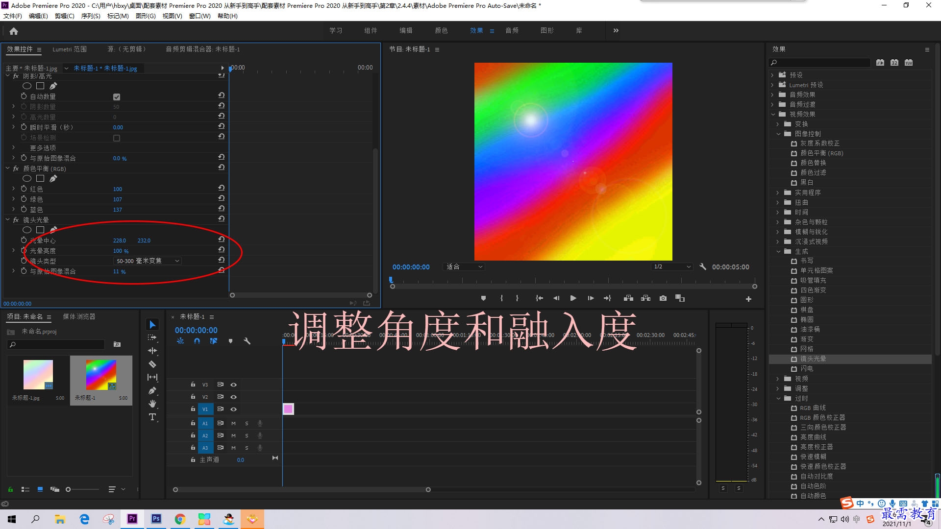Step back one frame in program monitor
Viewport: 941px width, 529px height.
click(x=556, y=298)
